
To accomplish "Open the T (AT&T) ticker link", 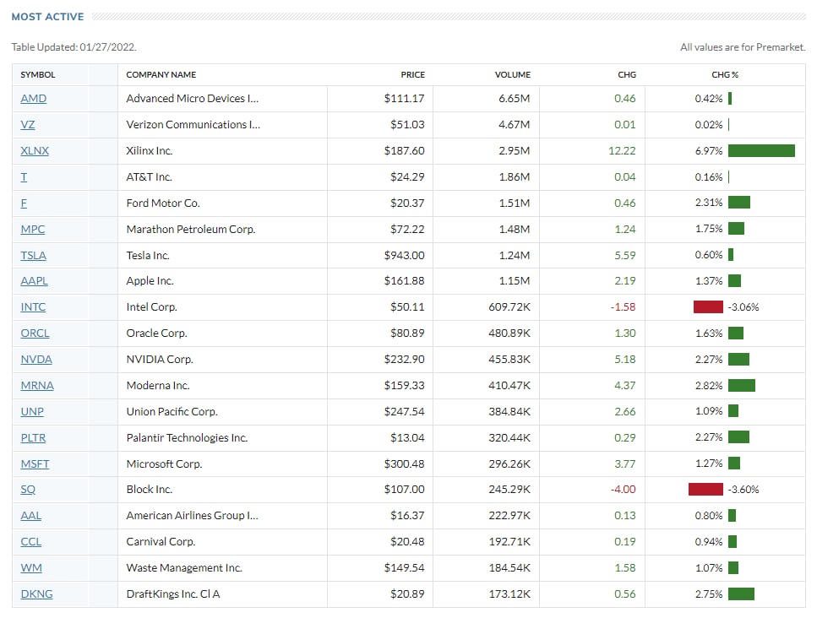I will (24, 177).
